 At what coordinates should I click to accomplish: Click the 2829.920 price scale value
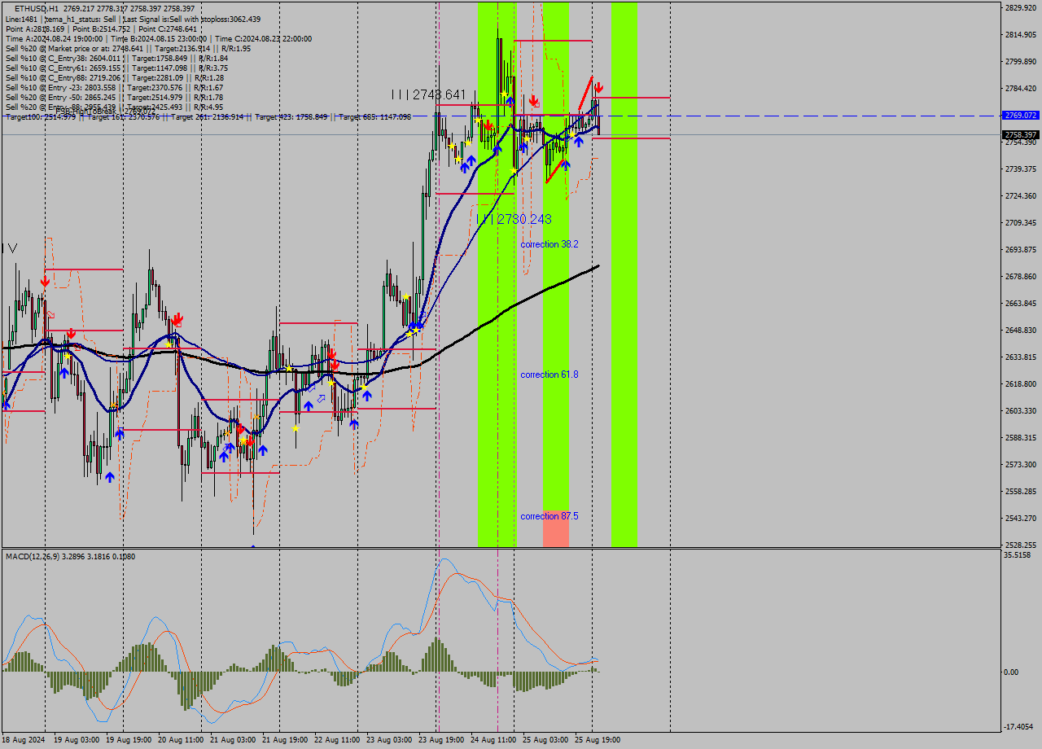(1021, 7)
